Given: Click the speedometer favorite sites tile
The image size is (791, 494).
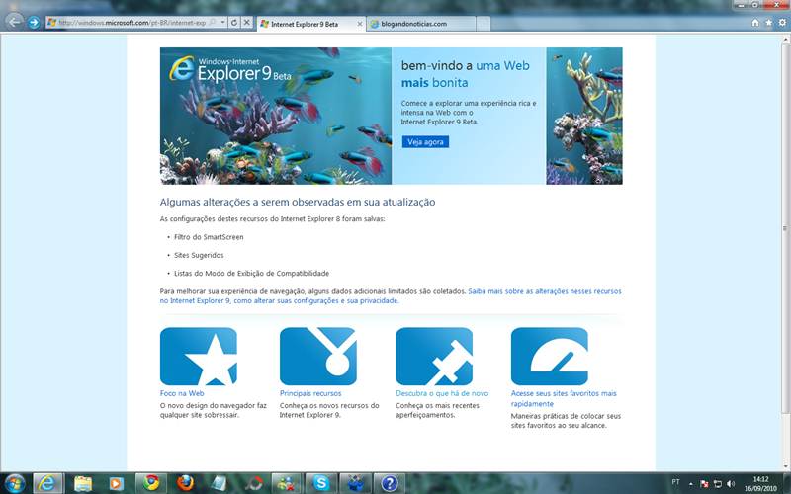Looking at the screenshot, I should (x=550, y=357).
